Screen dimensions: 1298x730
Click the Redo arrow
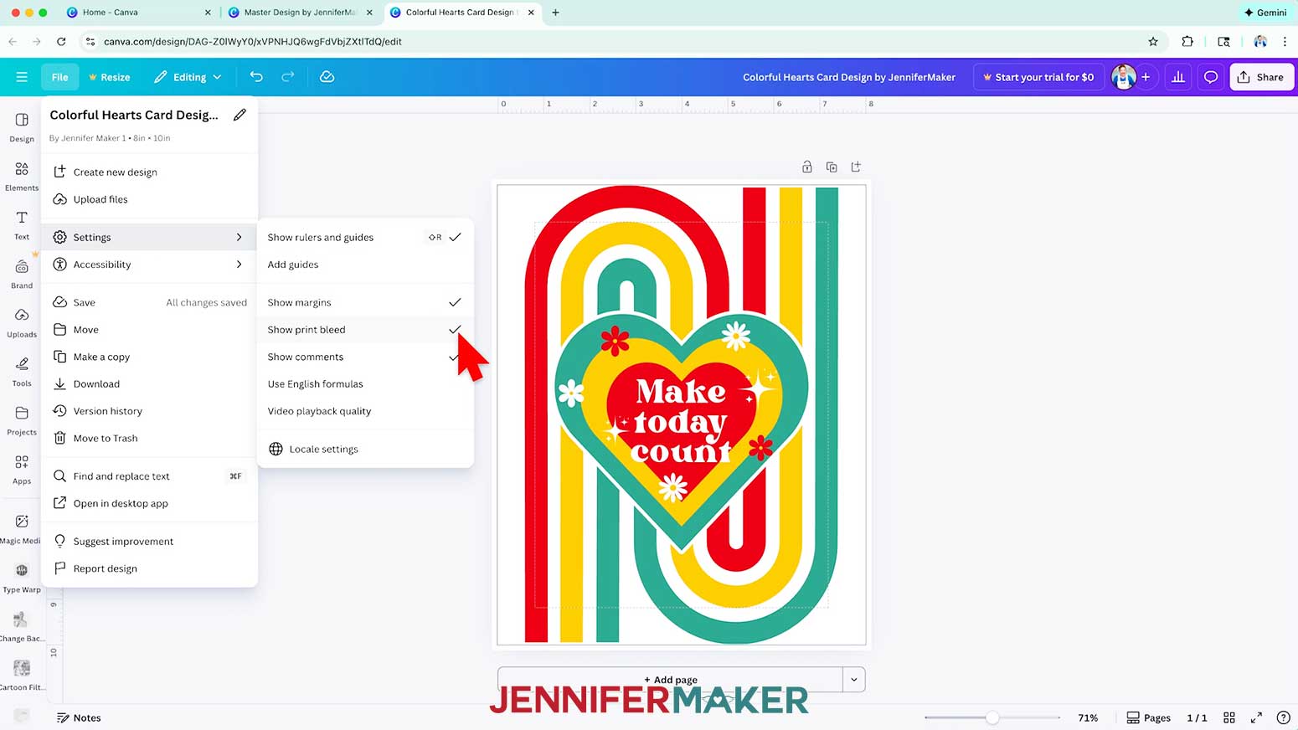coord(288,77)
